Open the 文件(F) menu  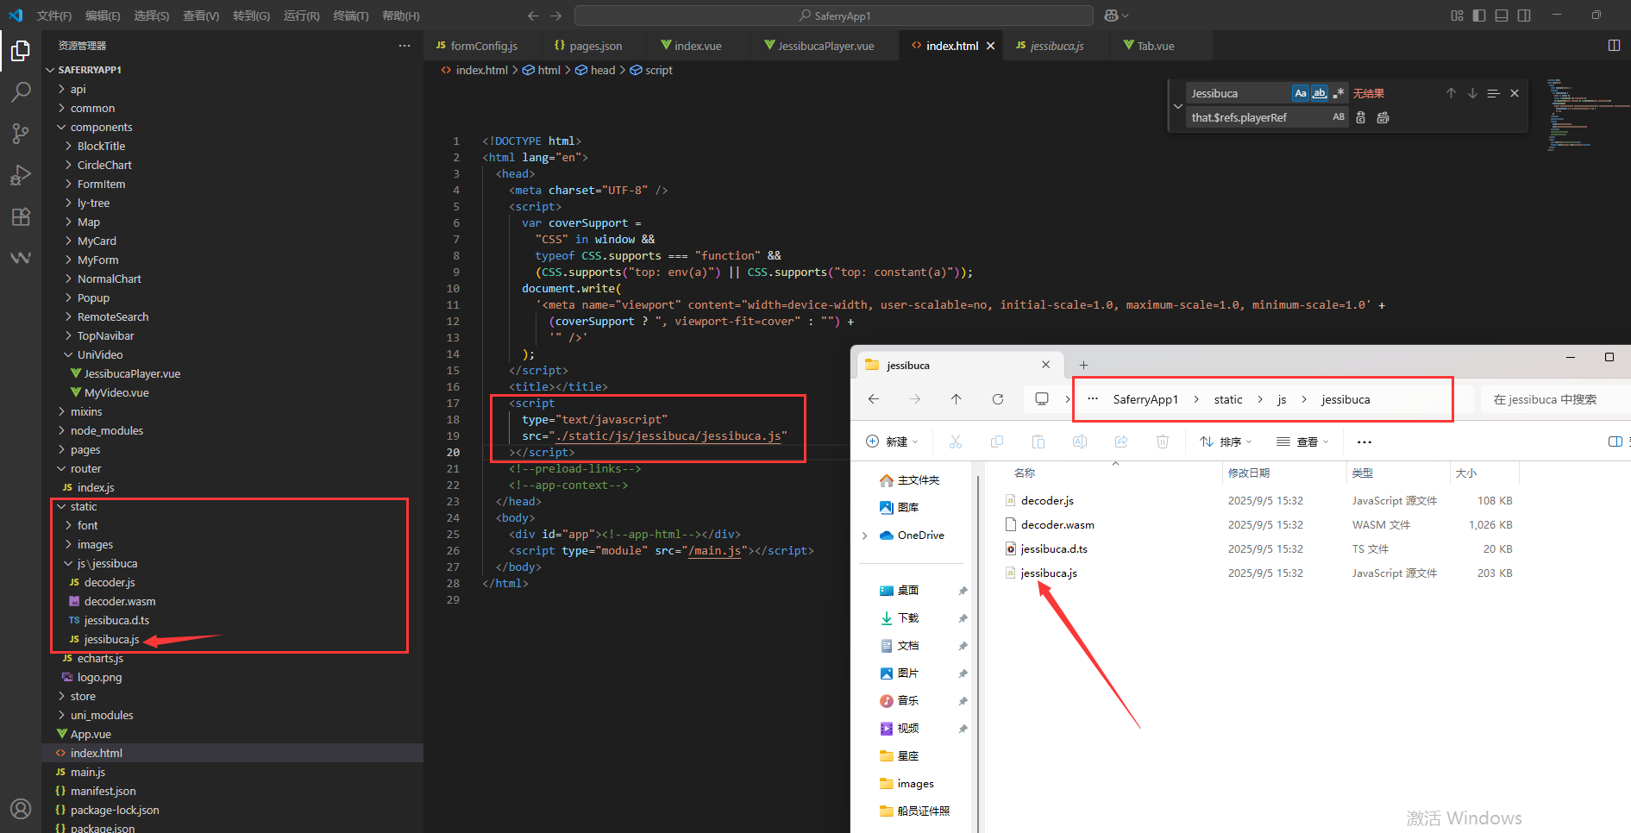click(x=53, y=15)
